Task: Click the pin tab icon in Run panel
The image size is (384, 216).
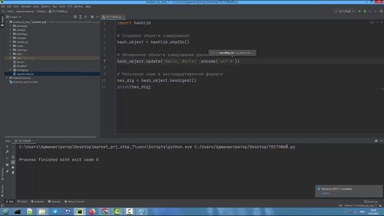Action: [7, 172]
